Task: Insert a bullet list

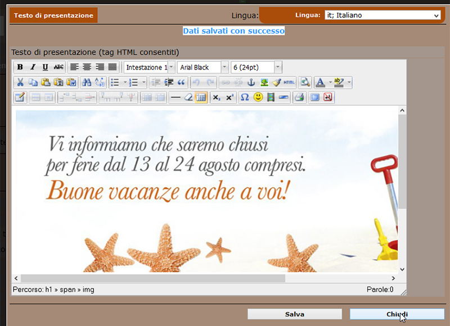Action: pyautogui.click(x=116, y=83)
